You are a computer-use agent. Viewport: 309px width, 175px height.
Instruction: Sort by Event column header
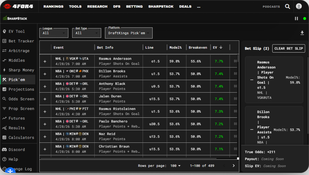58,47
